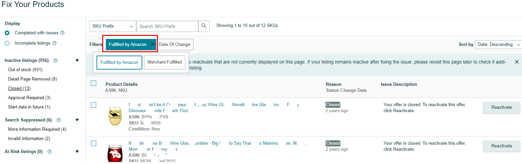Filter by Approval Required (3)
Viewport: 522px width, 164px height.
pyautogui.click(x=29, y=98)
